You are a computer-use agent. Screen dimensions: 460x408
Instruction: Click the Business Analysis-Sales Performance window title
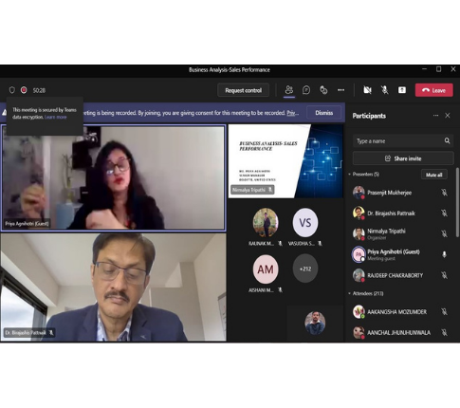[230, 70]
